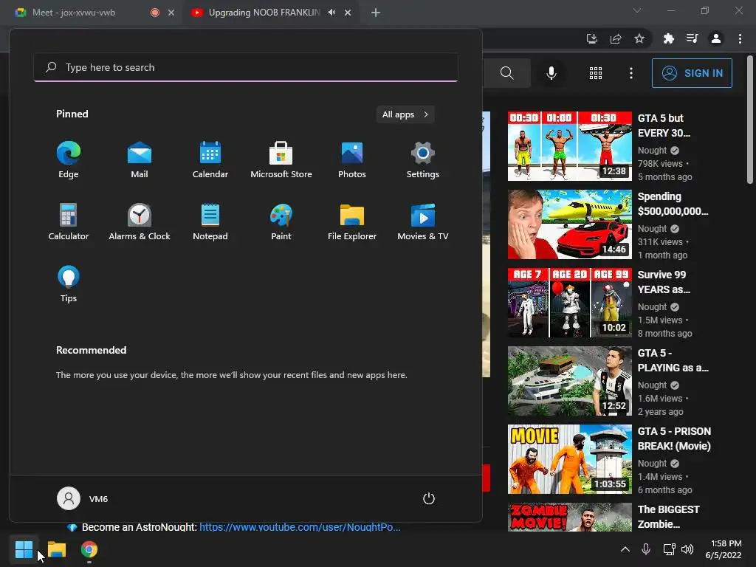
Task: Open the VM6 user account menu
Action: [x=83, y=498]
